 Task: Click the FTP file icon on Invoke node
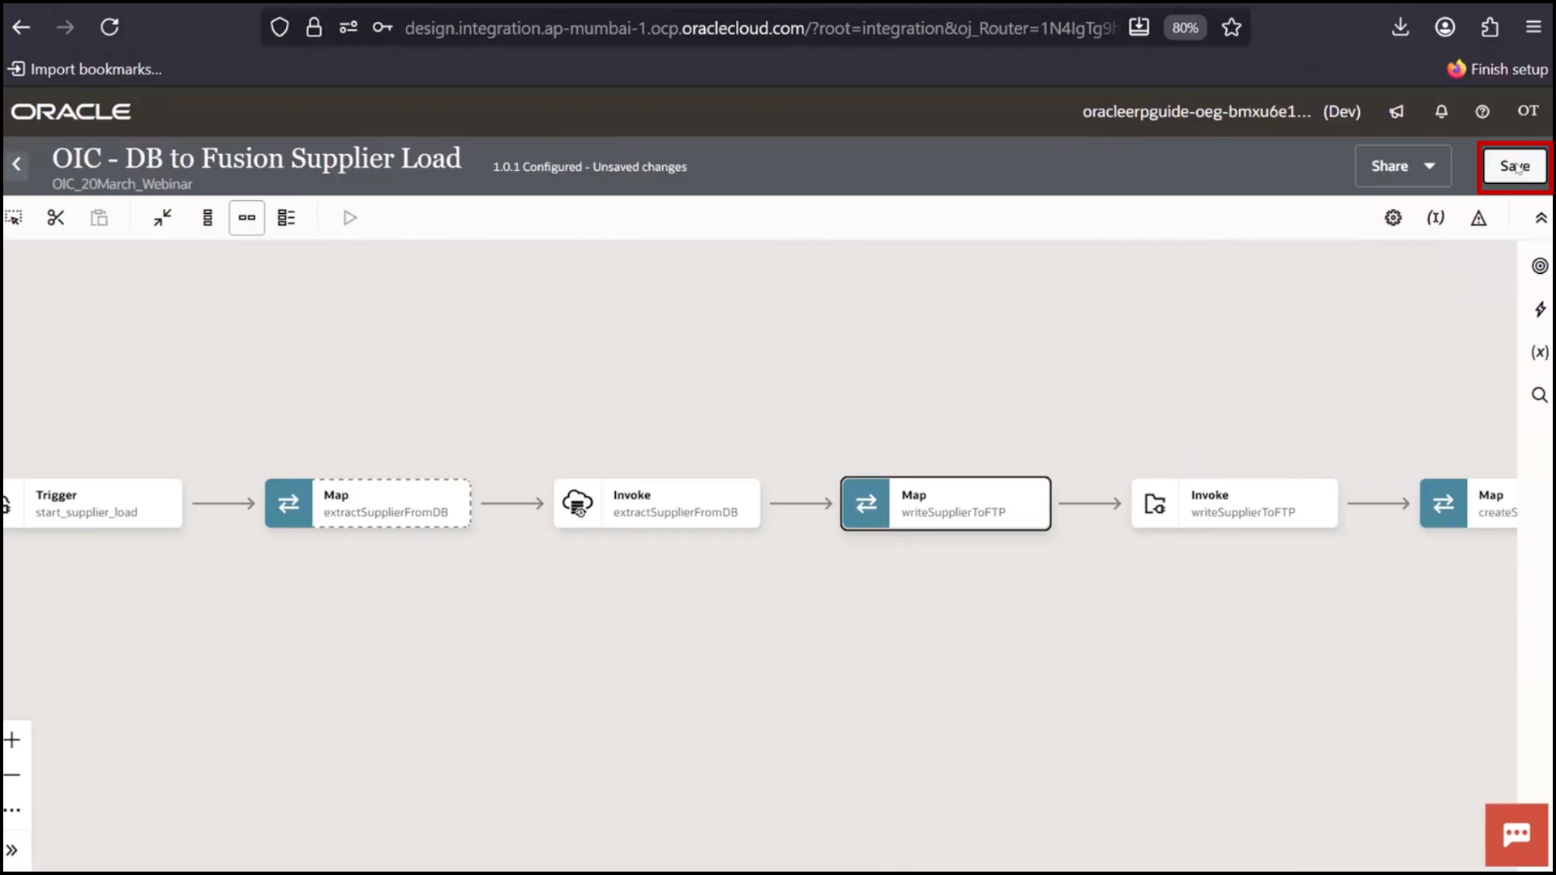pyautogui.click(x=1155, y=504)
